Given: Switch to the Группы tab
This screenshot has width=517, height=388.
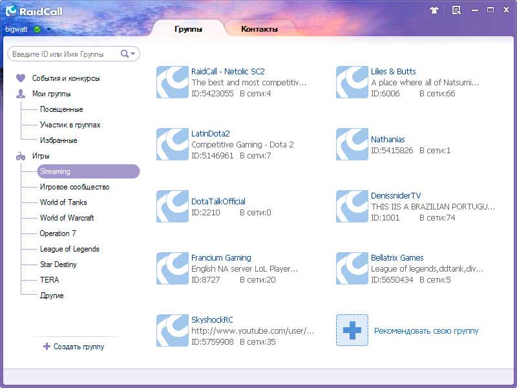Looking at the screenshot, I should (188, 28).
